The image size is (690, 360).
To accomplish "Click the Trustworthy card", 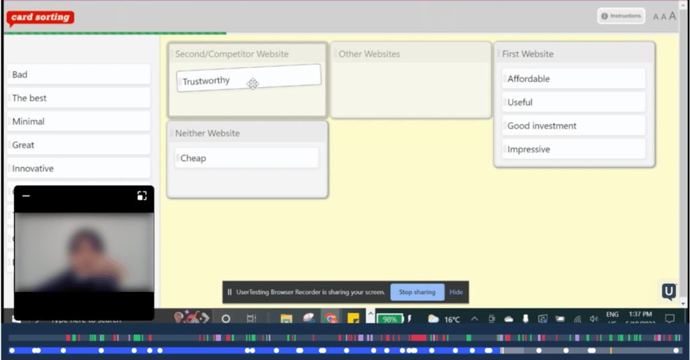I will pos(249,79).
